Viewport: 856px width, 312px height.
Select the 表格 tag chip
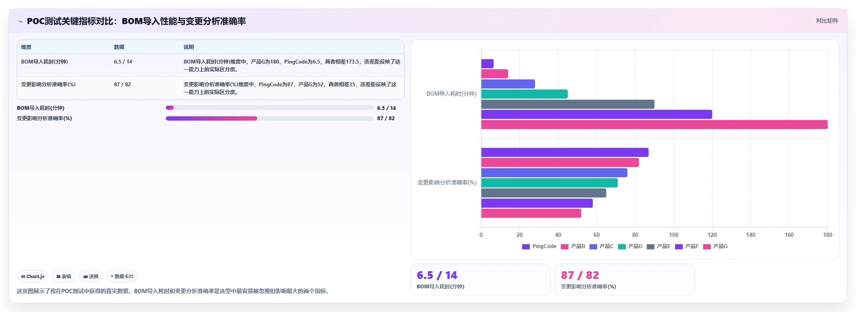click(x=64, y=276)
